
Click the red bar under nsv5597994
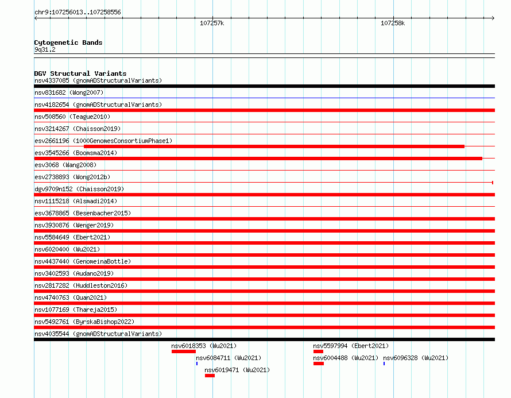point(319,351)
